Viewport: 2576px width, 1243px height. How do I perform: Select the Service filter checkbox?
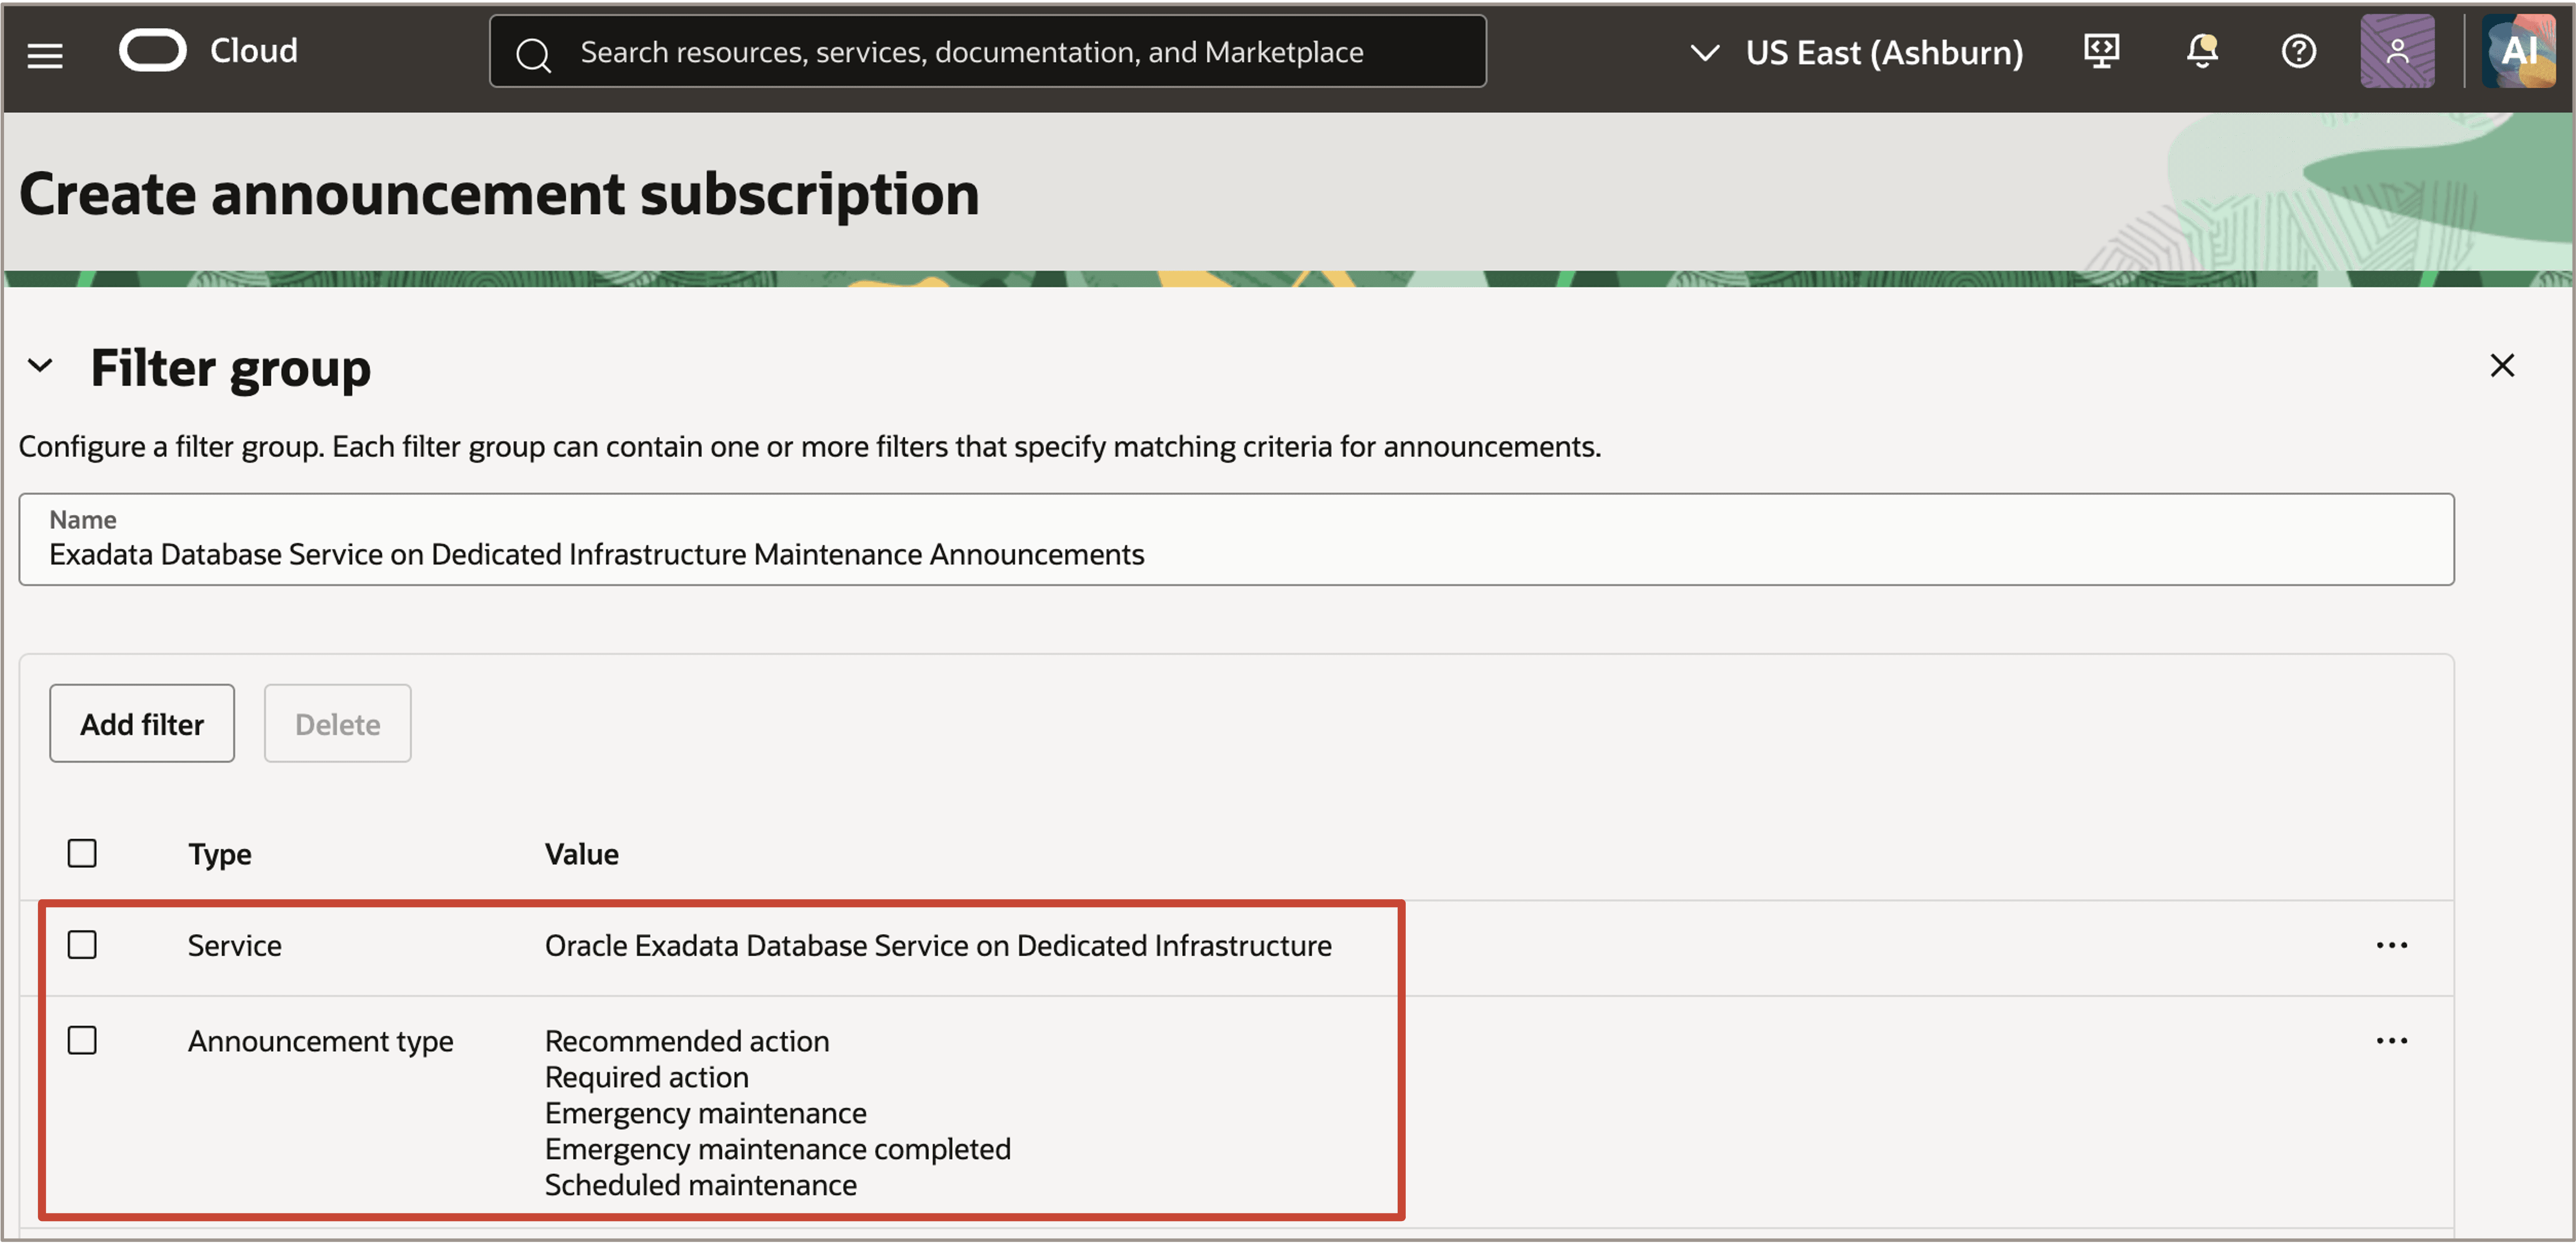[x=82, y=945]
